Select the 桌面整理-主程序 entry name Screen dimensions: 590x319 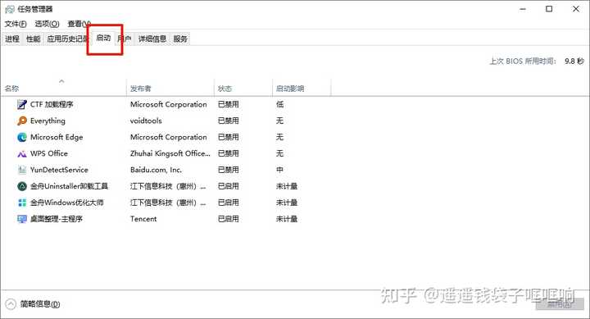57,219
